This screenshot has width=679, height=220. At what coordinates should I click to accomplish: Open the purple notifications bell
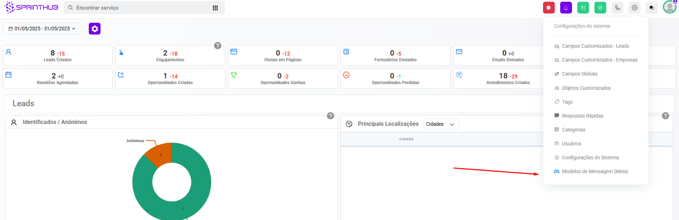(x=566, y=8)
